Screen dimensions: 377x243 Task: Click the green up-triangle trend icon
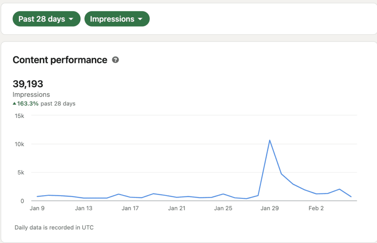click(14, 103)
